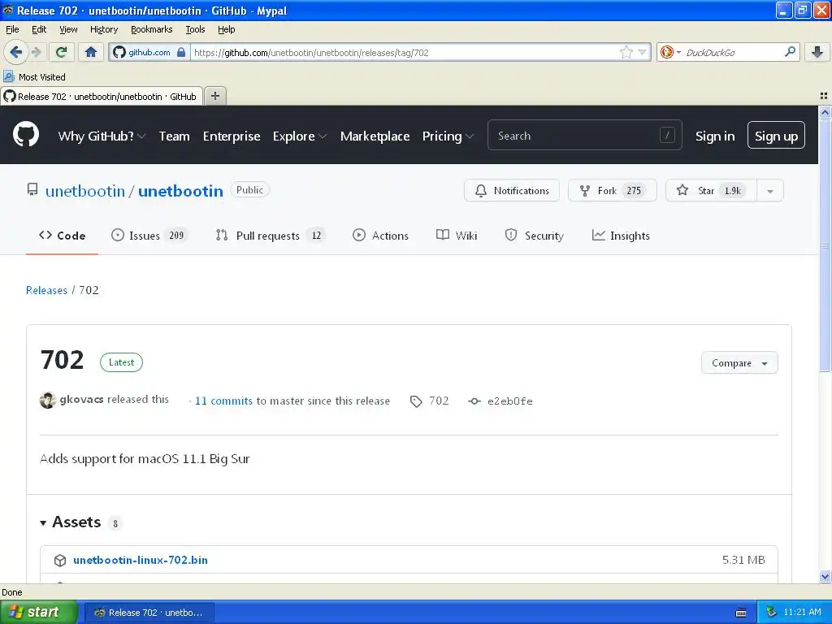832x624 pixels.
Task: Open the Tools menu
Action: pos(195,29)
